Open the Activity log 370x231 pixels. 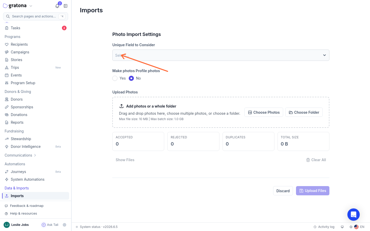324,227
